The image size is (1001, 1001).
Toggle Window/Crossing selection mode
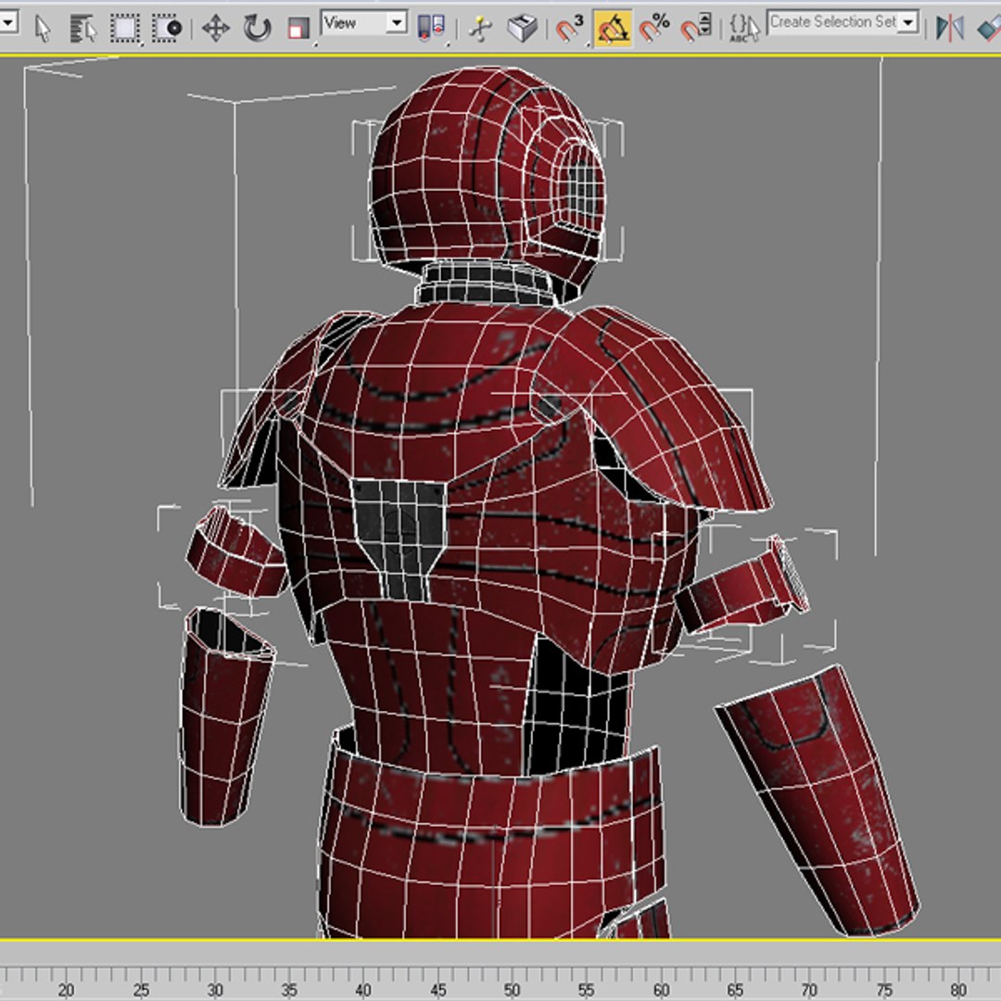point(167,29)
